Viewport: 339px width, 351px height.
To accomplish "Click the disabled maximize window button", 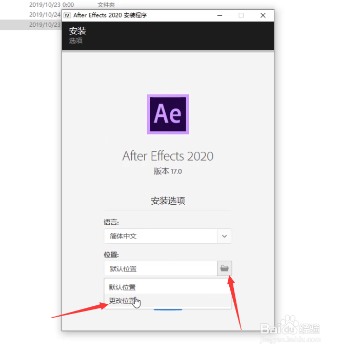I will pyautogui.click(x=241, y=15).
